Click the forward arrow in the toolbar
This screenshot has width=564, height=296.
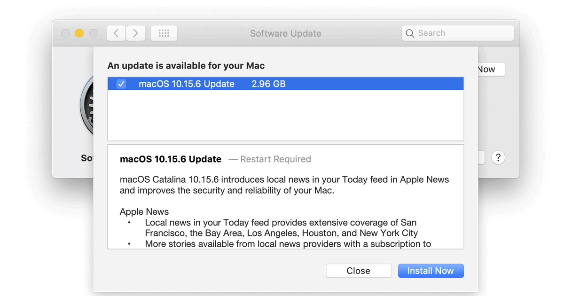[x=135, y=33]
